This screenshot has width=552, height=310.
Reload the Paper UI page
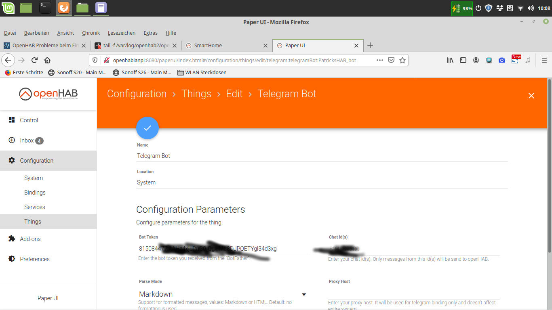pyautogui.click(x=34, y=60)
